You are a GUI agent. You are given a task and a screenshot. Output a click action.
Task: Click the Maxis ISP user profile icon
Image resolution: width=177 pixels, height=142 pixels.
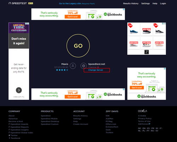[73, 66]
